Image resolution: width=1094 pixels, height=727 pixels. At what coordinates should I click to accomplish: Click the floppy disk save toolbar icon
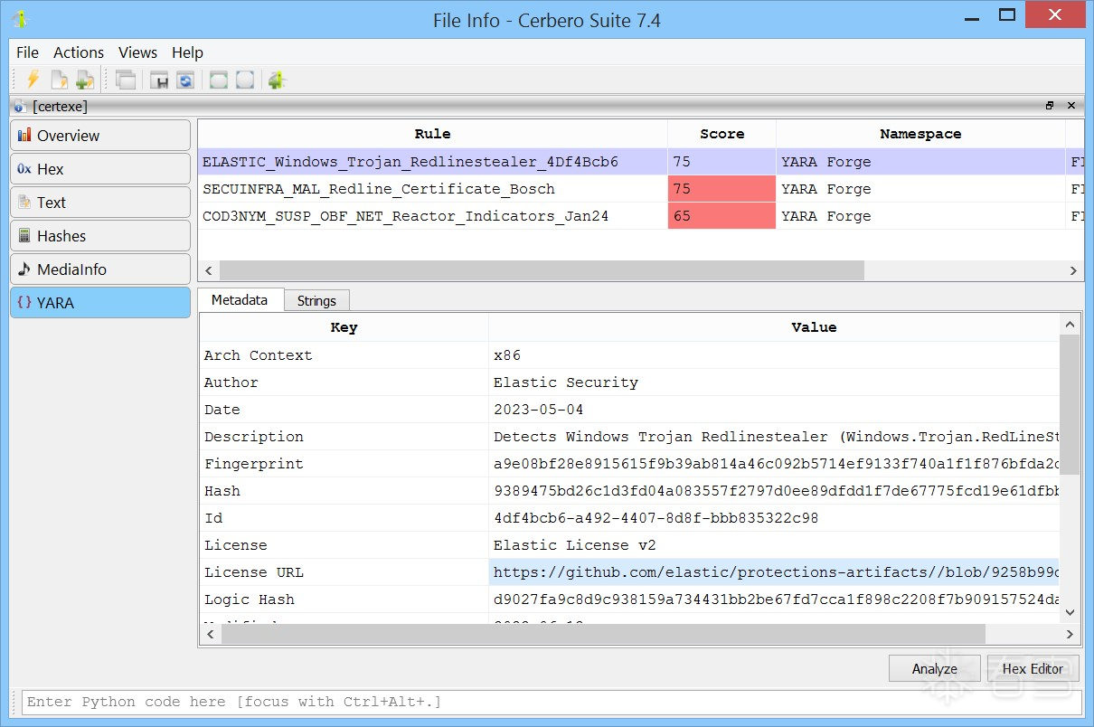(x=159, y=80)
